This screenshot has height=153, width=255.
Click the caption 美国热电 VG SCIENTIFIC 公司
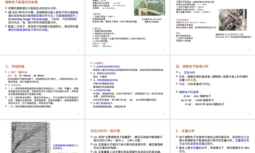pos(229,34)
